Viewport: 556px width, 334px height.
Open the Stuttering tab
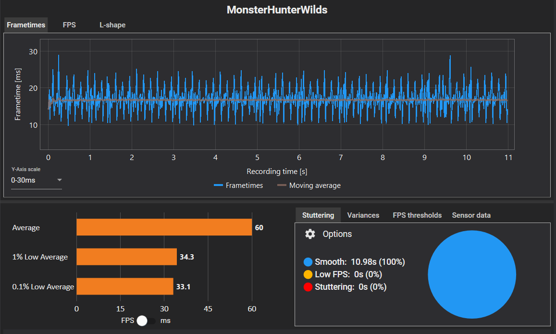pyautogui.click(x=318, y=215)
